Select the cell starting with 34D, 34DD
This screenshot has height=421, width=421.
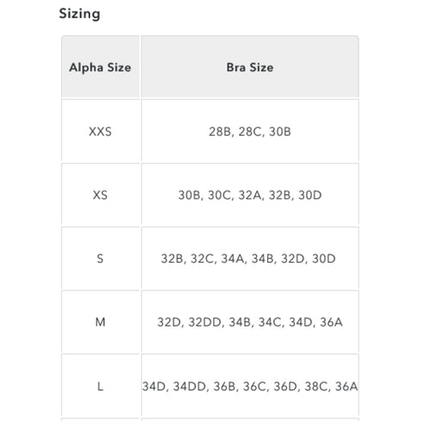250,386
